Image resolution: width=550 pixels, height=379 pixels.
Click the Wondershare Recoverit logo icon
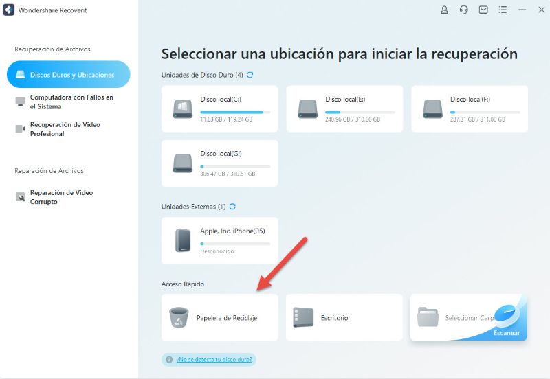click(x=8, y=10)
